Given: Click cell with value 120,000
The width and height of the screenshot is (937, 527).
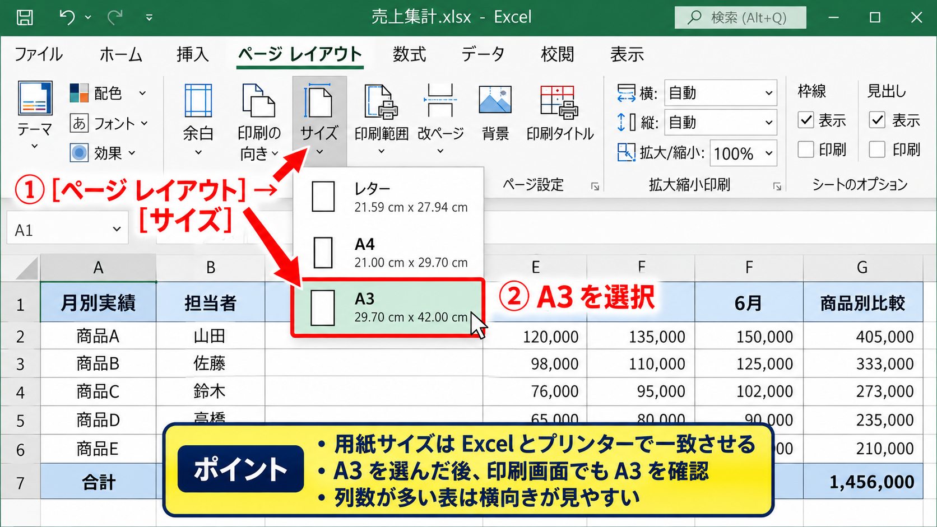Looking at the screenshot, I should pos(535,336).
